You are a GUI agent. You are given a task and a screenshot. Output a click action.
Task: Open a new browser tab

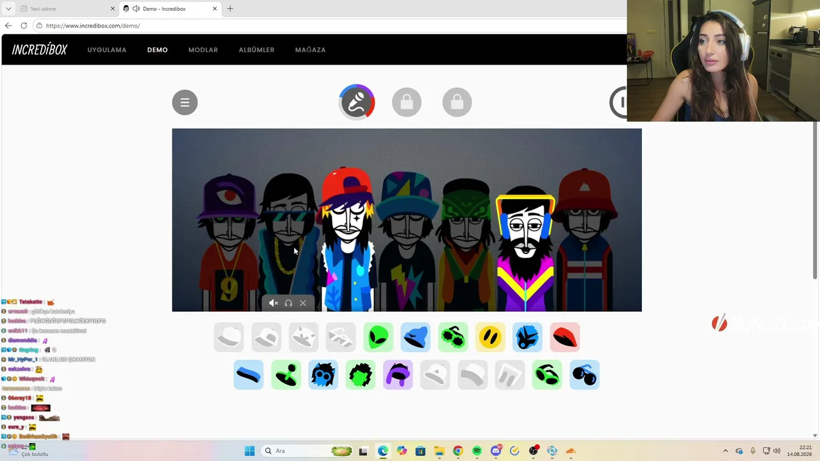pyautogui.click(x=230, y=8)
